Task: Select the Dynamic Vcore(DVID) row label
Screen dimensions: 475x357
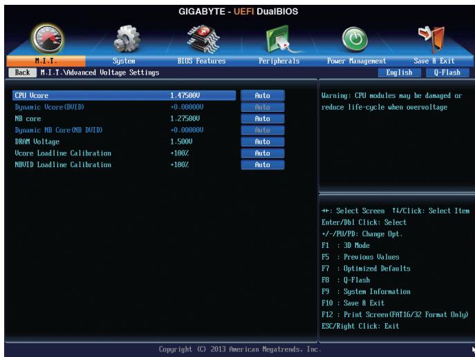Action: tap(50, 107)
